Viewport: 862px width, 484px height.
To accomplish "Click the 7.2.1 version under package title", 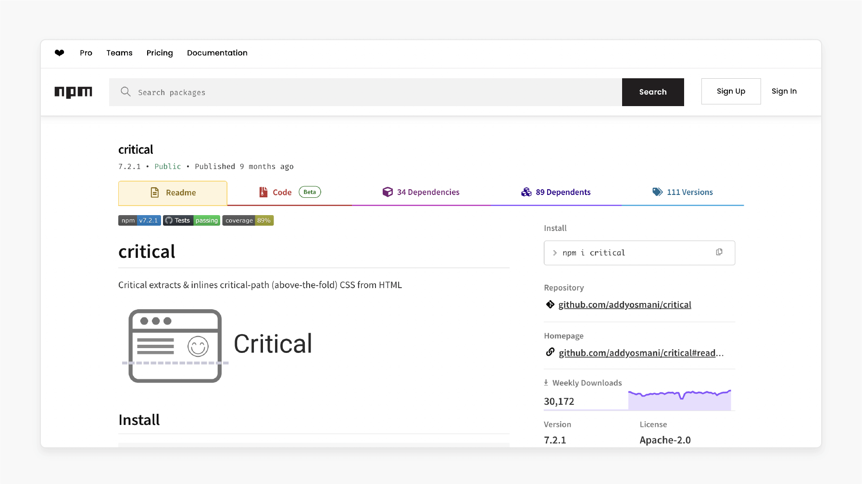I will coord(129,166).
